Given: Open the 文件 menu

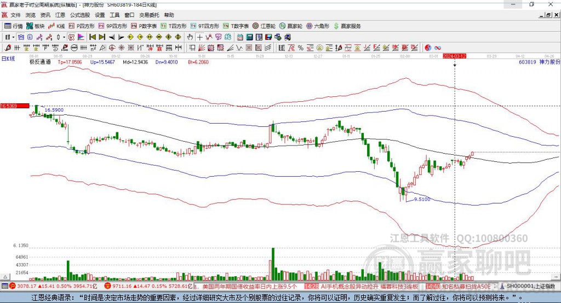Looking at the screenshot, I should click(x=15, y=15).
